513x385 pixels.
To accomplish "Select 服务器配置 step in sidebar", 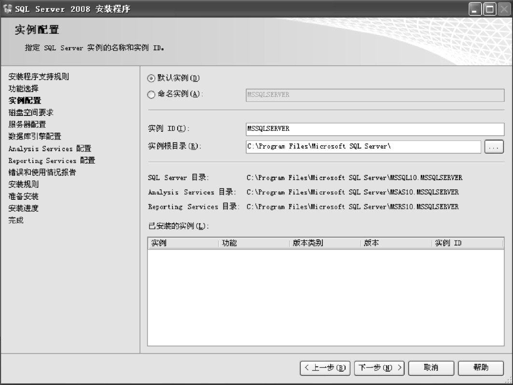I will (x=27, y=124).
